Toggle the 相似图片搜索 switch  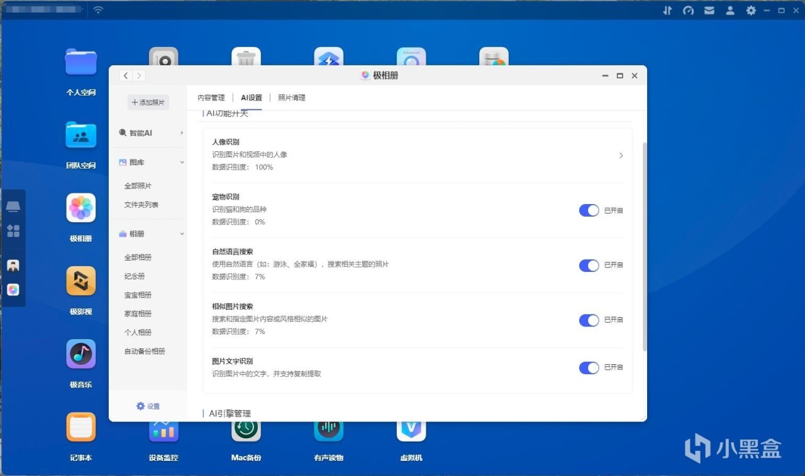(x=589, y=320)
